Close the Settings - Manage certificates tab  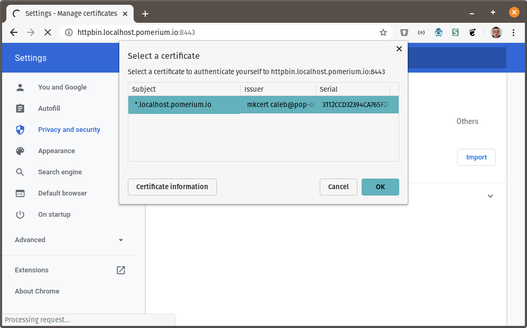(125, 14)
